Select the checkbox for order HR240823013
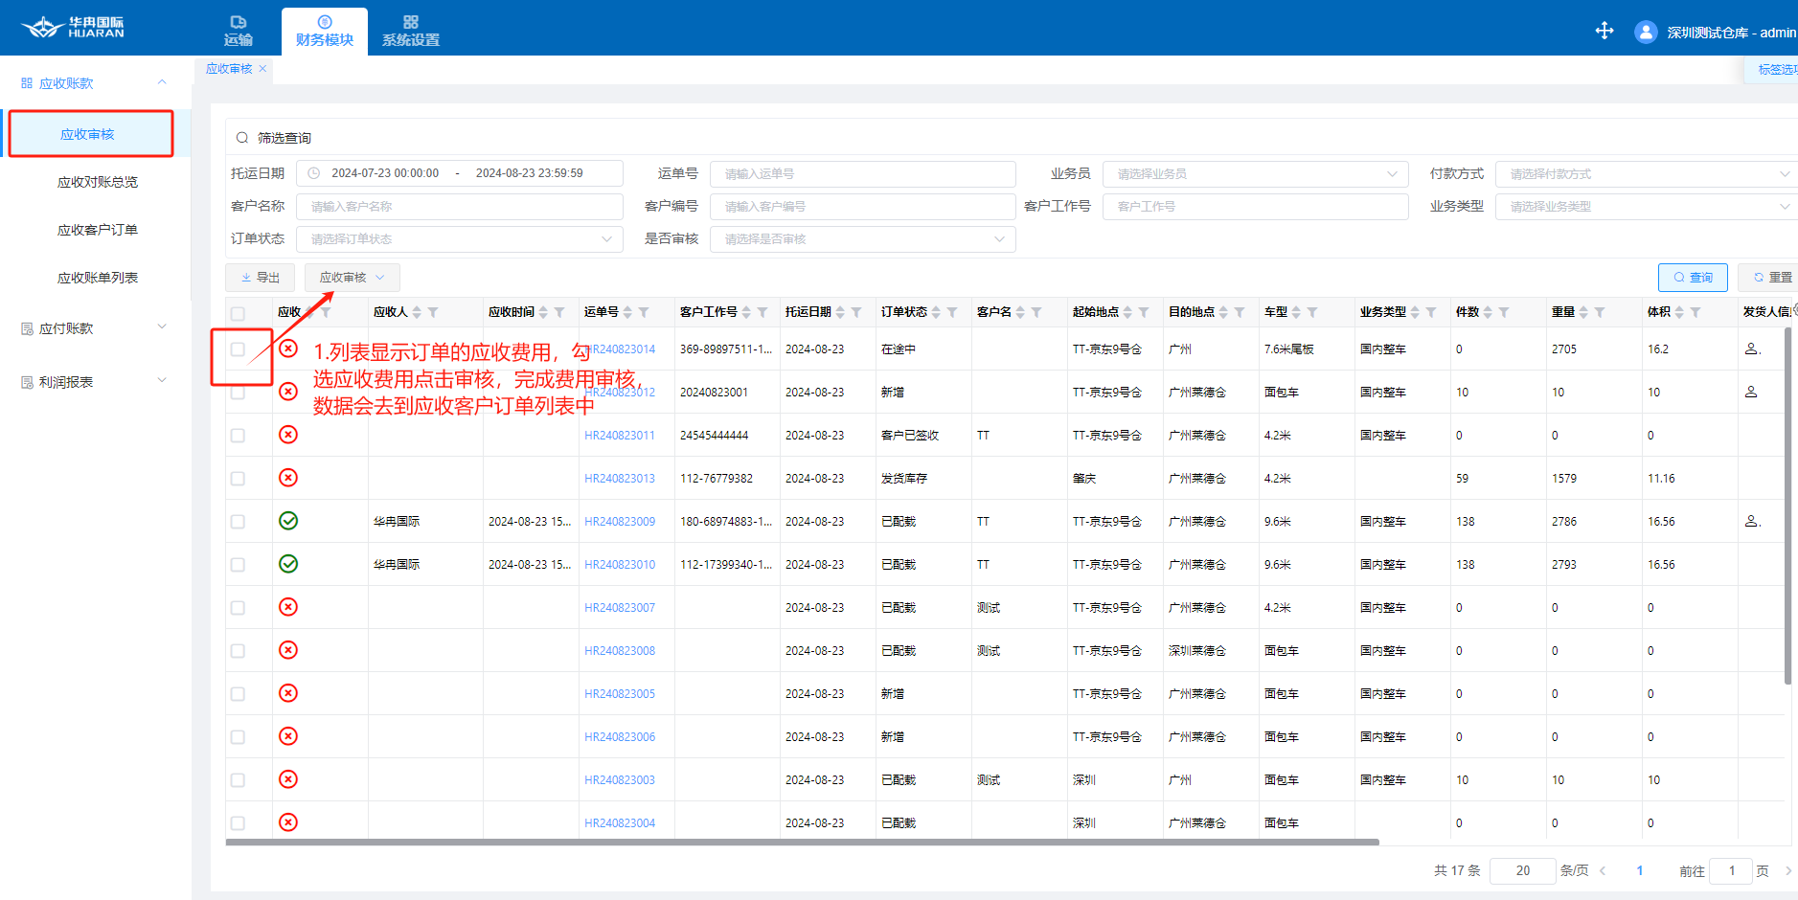The height and width of the screenshot is (900, 1798). (238, 479)
